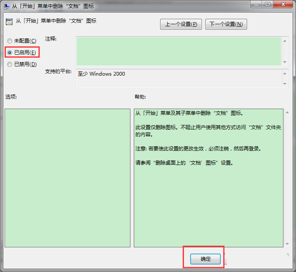Viewport: 296px width, 272px height.
Task: Click help text 请参阅 删除桌面上的 文档 图标 设置
Action: [184, 163]
